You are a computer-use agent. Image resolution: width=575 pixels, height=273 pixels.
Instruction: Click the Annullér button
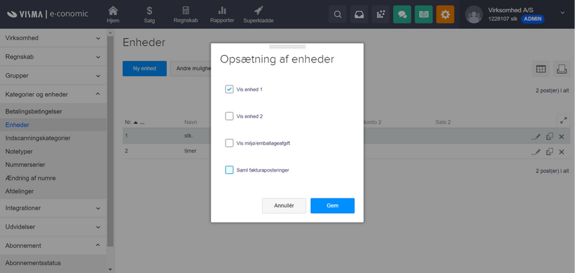click(284, 205)
